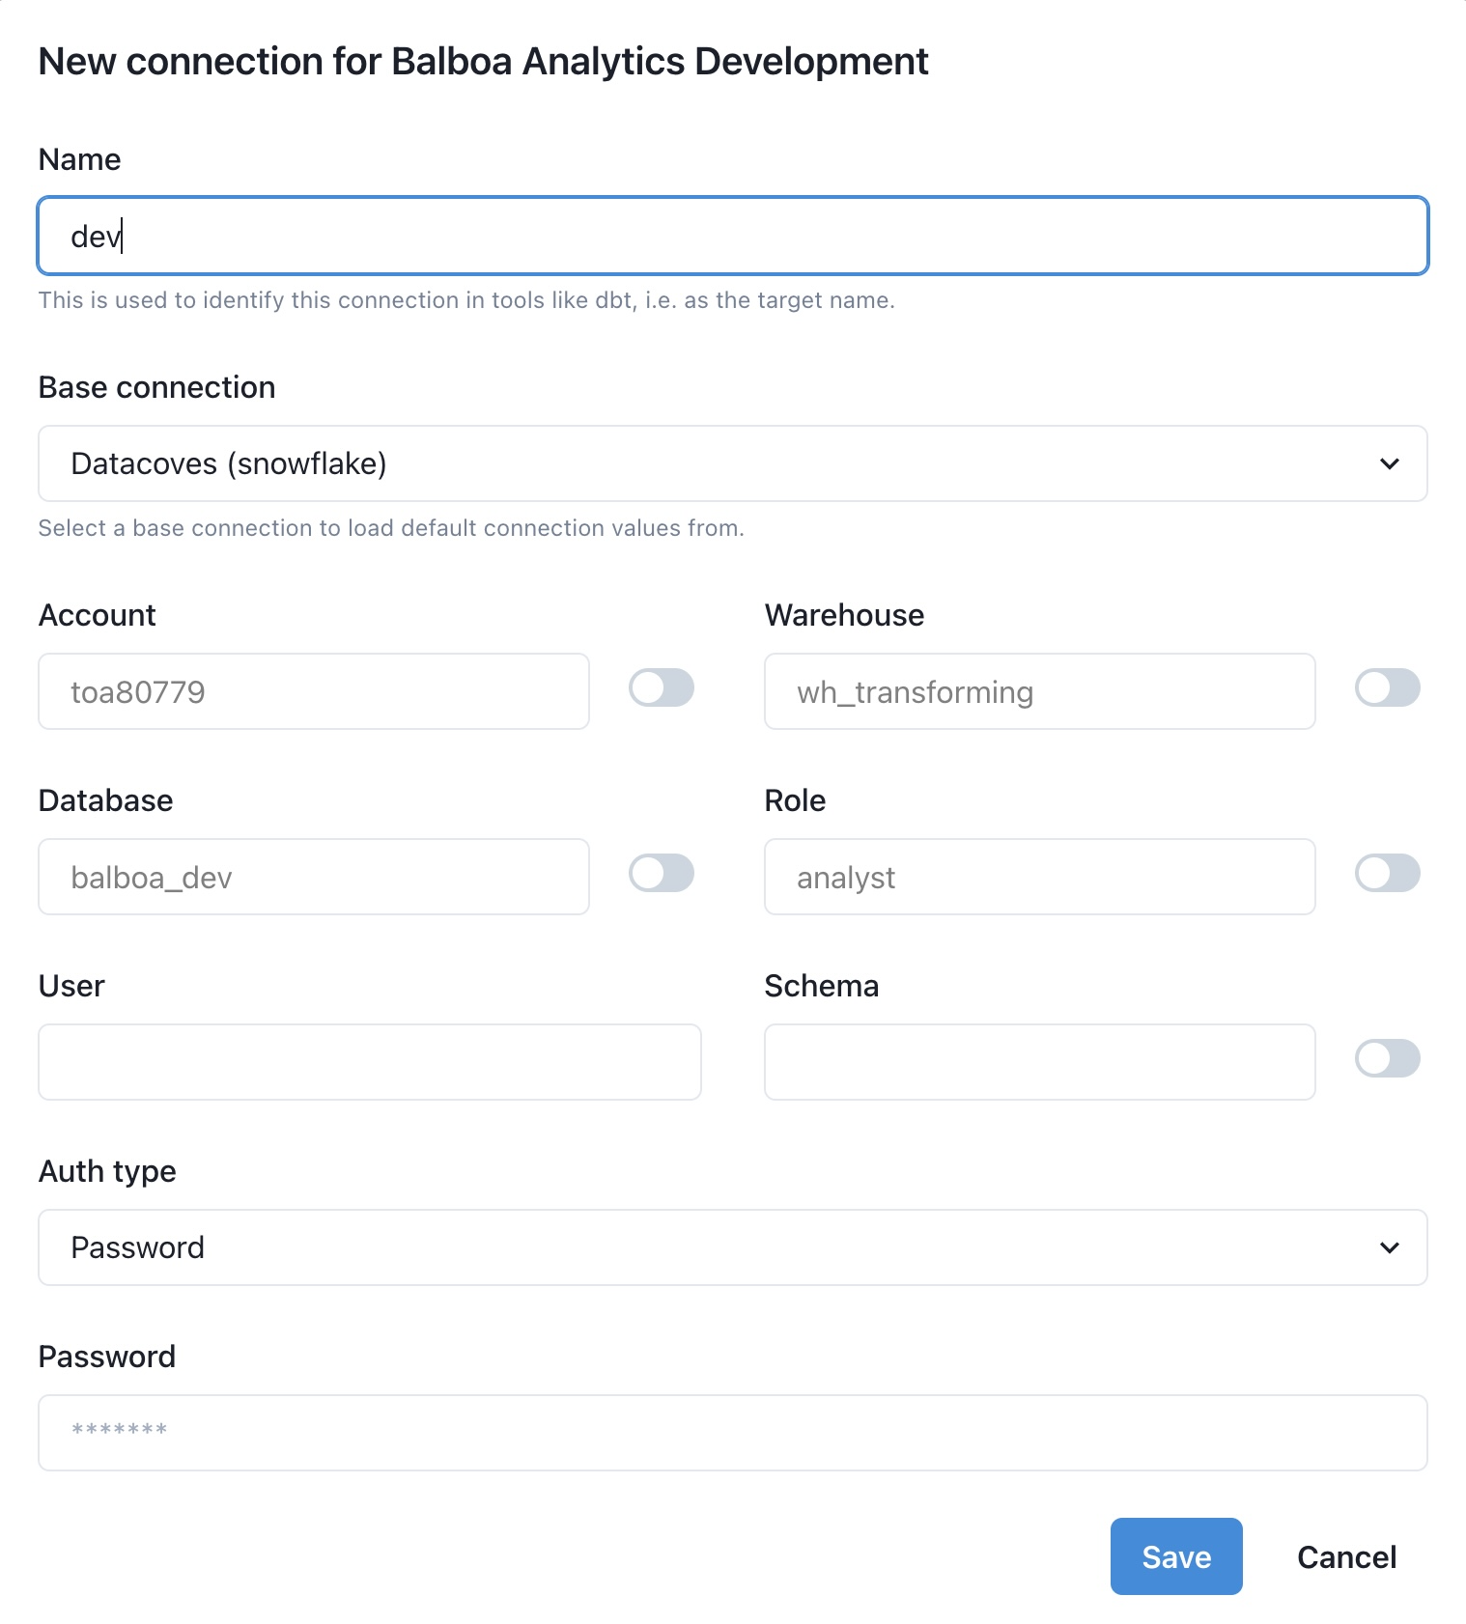Click the empty Schema input field
Screen dimensions: 1466x1624
pyautogui.click(x=1040, y=1062)
